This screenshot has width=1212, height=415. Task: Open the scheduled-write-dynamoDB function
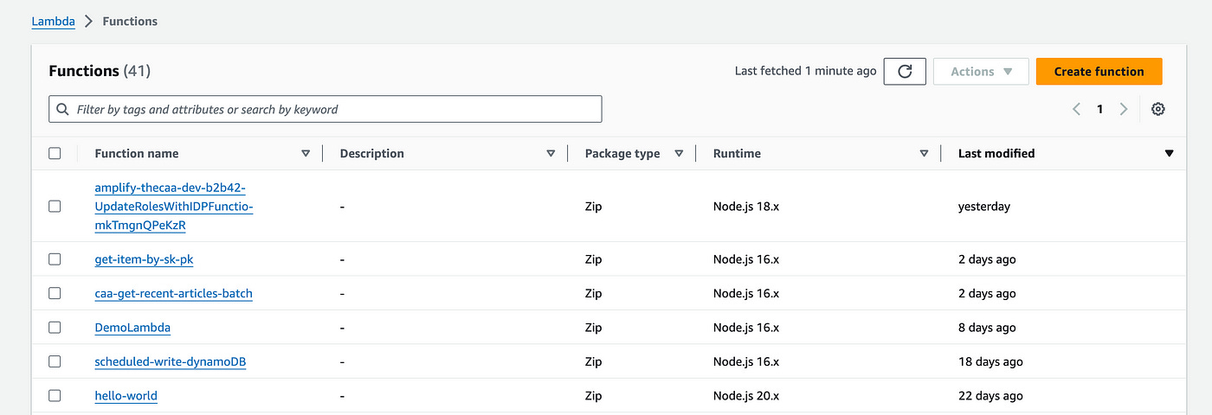[x=171, y=361]
